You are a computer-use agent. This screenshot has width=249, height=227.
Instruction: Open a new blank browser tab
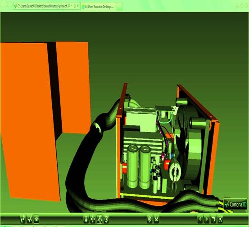point(120,6)
